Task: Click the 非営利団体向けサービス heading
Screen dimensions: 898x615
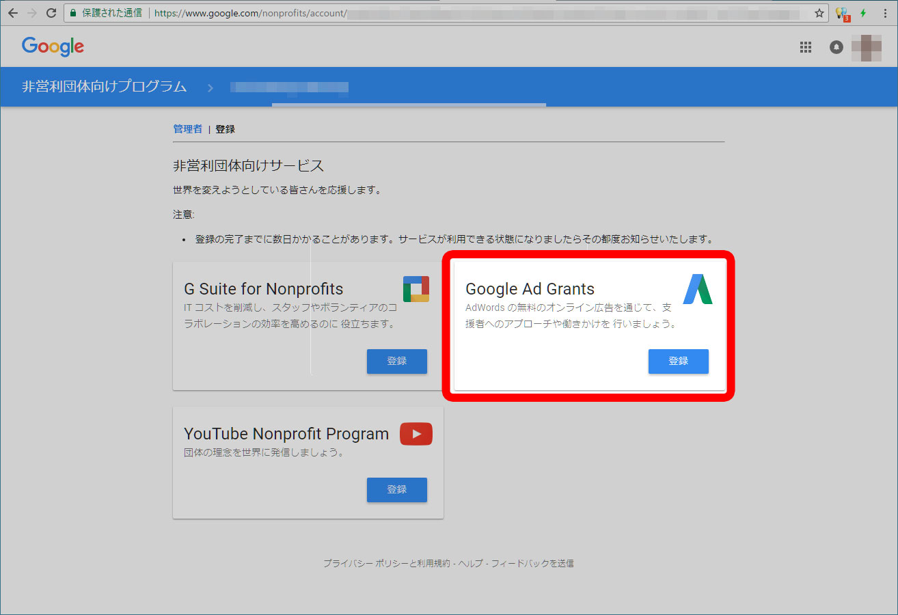Action: 249,165
